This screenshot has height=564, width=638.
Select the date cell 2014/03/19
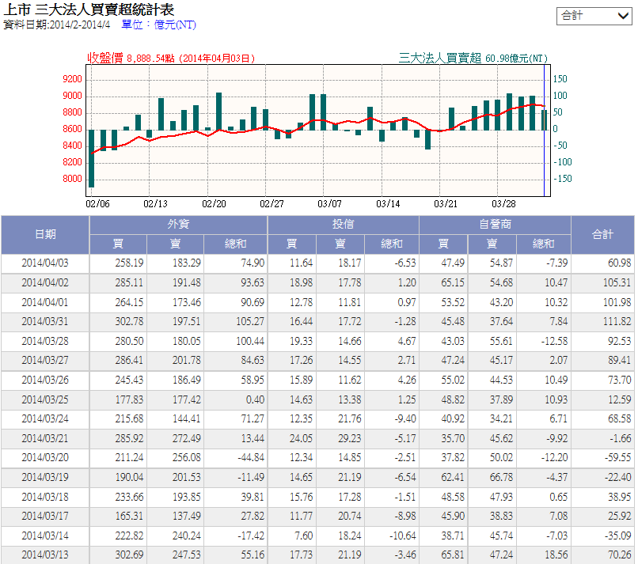point(45,478)
